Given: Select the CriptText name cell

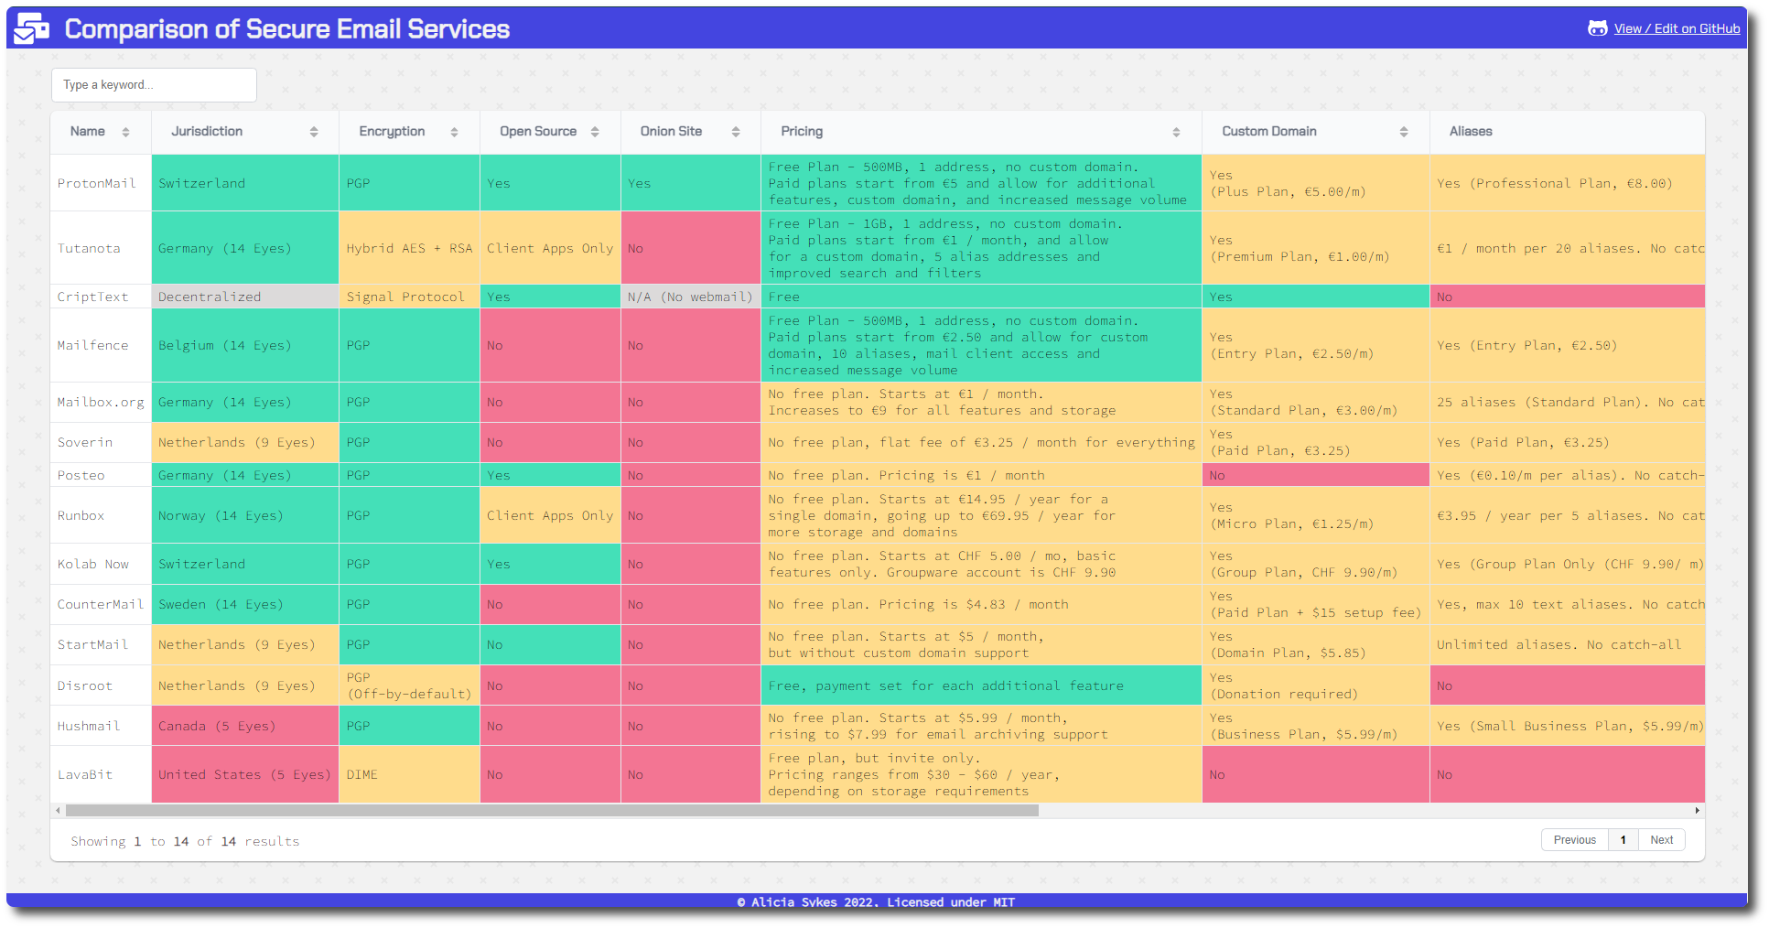Looking at the screenshot, I should coord(101,297).
